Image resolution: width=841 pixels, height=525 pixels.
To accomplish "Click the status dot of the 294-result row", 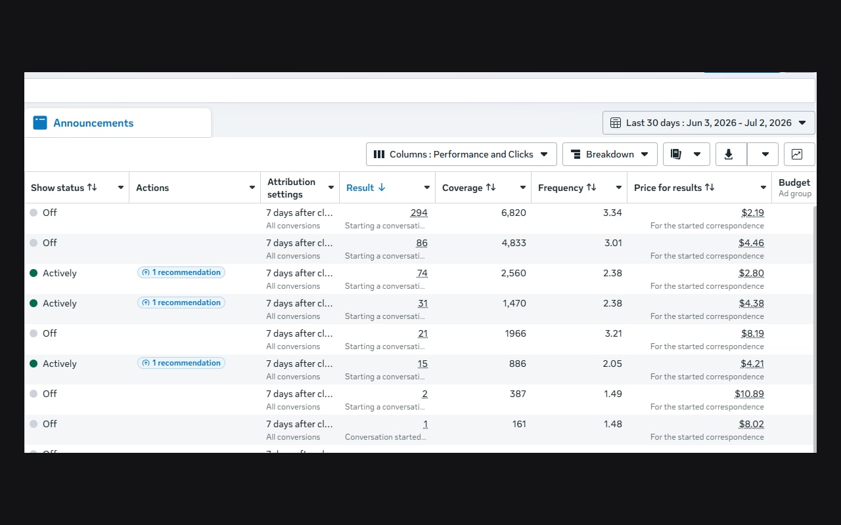I will pyautogui.click(x=34, y=213).
